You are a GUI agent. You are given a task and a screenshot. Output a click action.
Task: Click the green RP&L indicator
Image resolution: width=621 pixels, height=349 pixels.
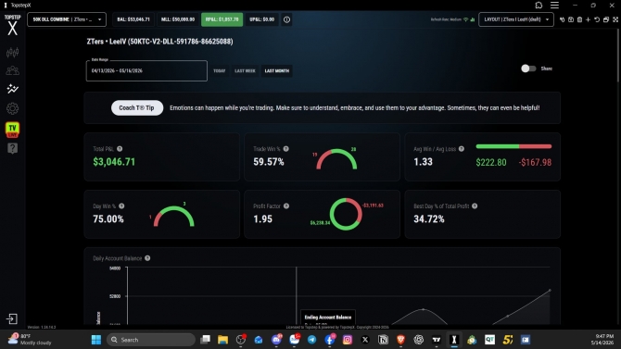[222, 19]
